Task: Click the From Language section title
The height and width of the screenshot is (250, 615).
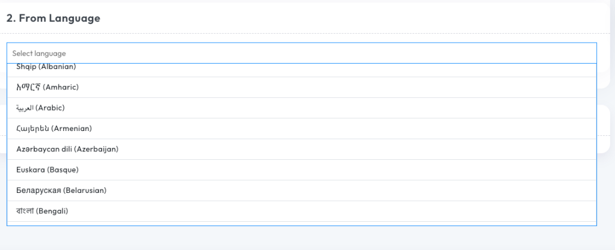Action: pyautogui.click(x=53, y=19)
